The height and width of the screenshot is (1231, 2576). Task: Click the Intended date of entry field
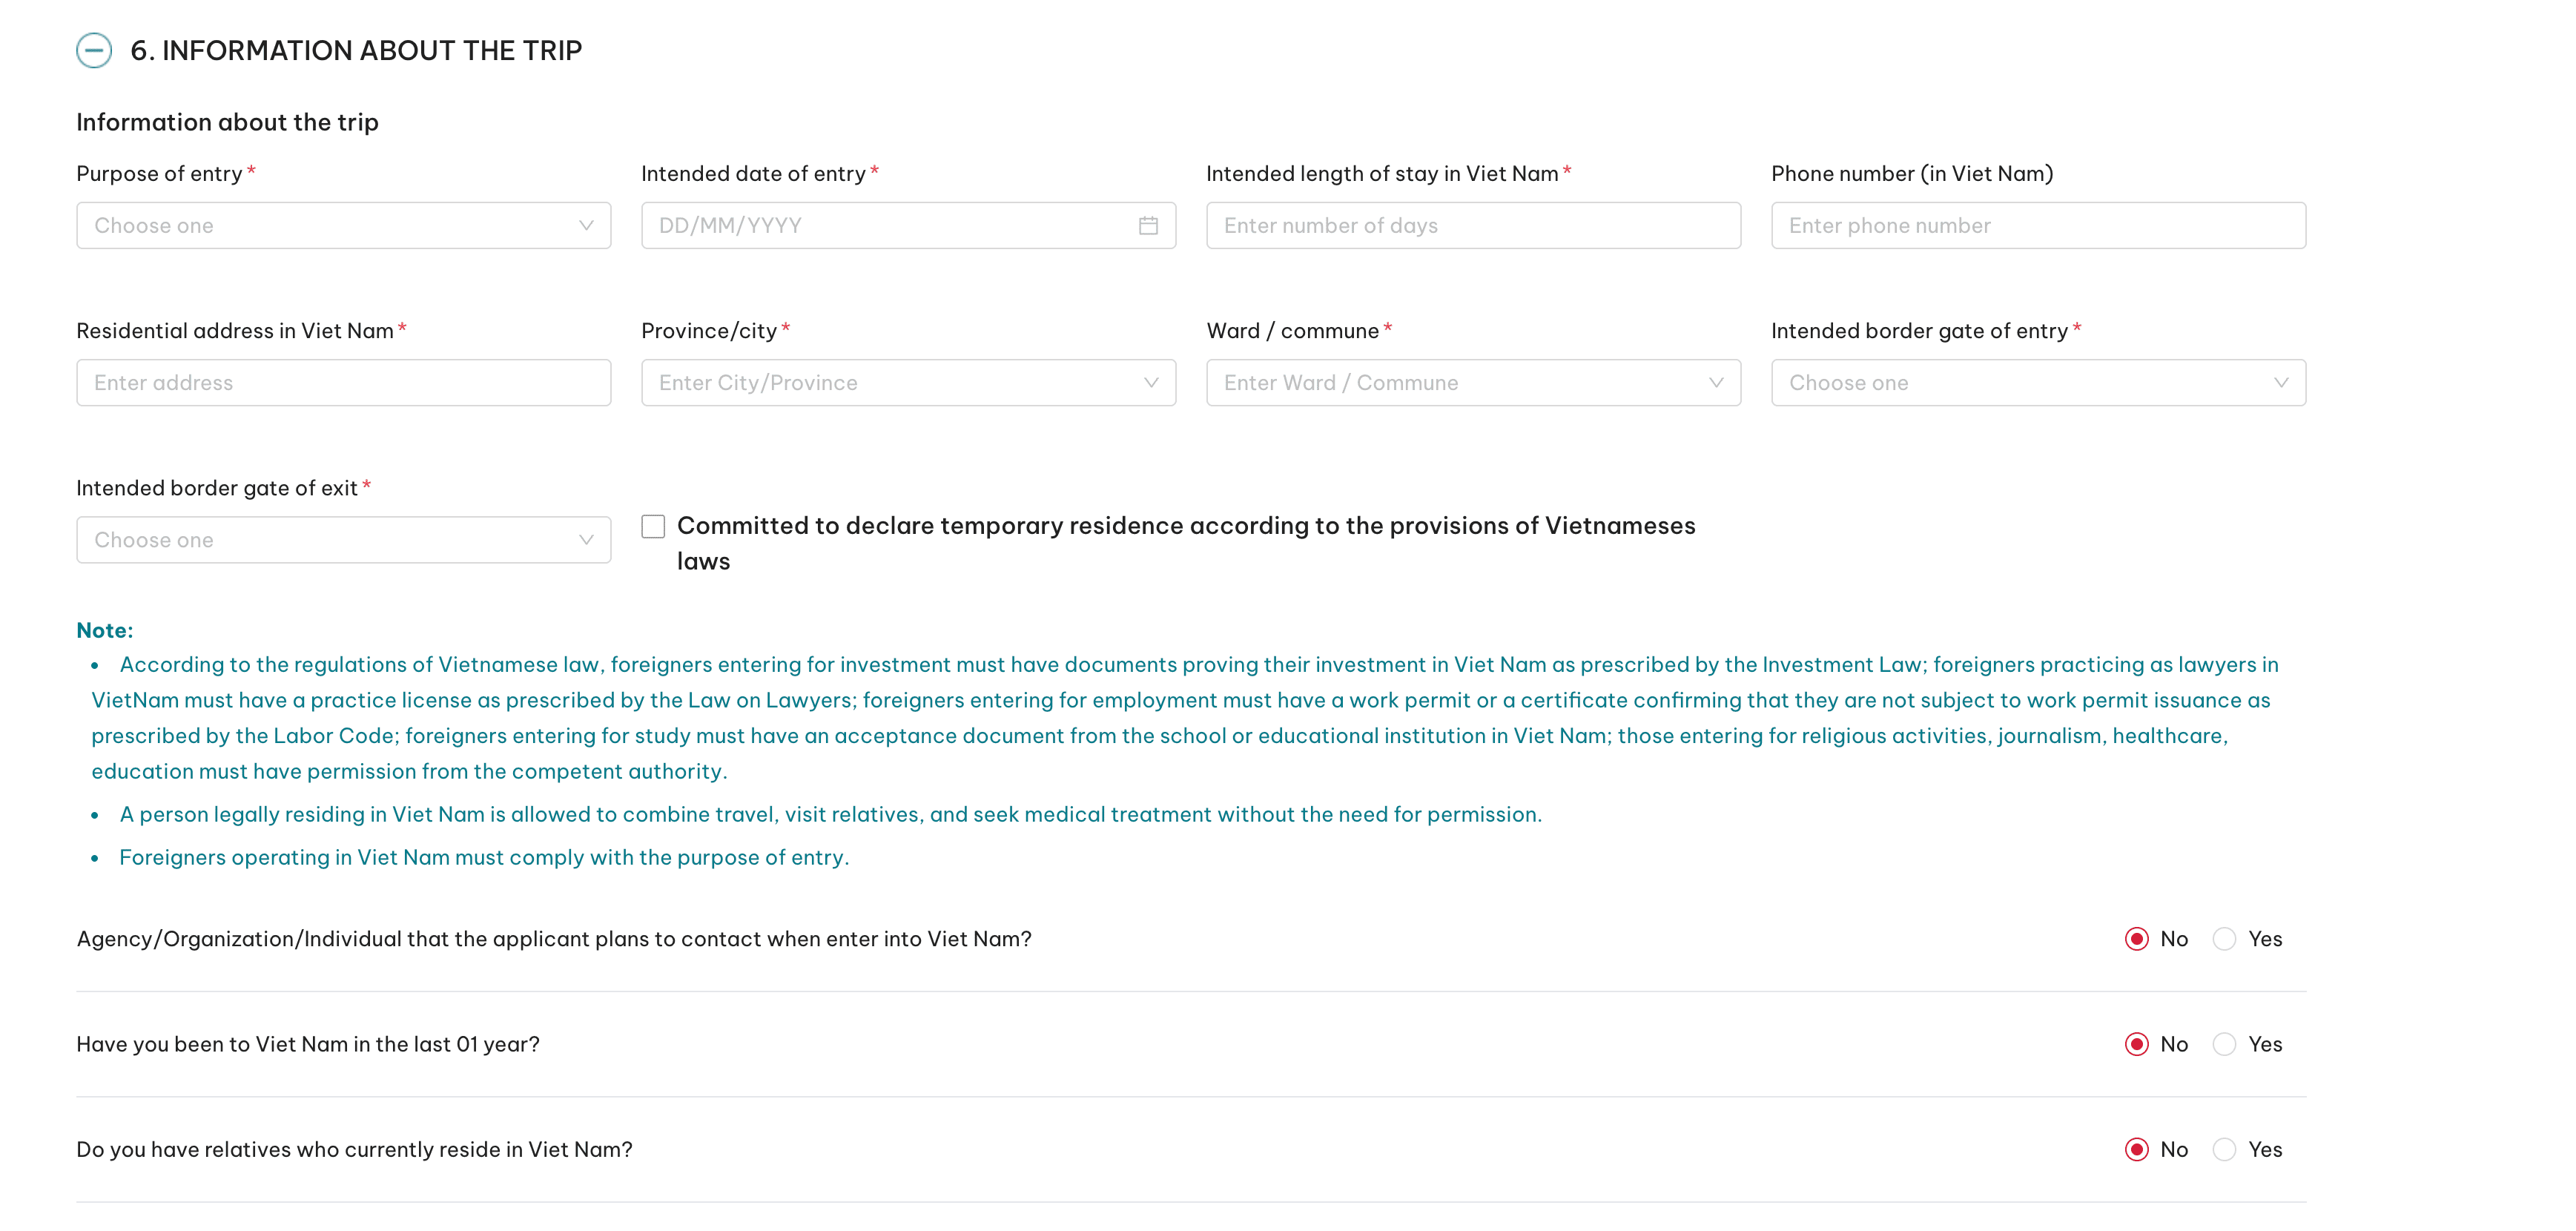pos(908,226)
